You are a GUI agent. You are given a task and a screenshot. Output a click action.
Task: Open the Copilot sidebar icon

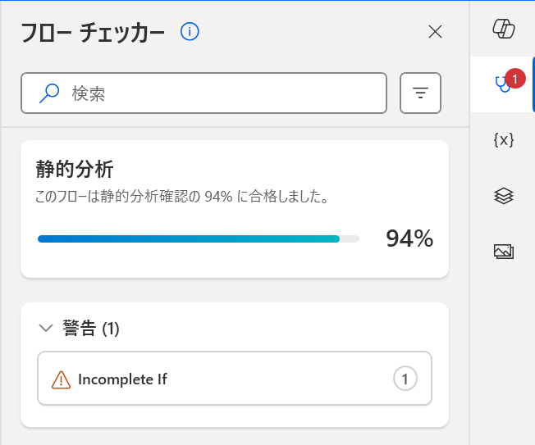[x=503, y=30]
